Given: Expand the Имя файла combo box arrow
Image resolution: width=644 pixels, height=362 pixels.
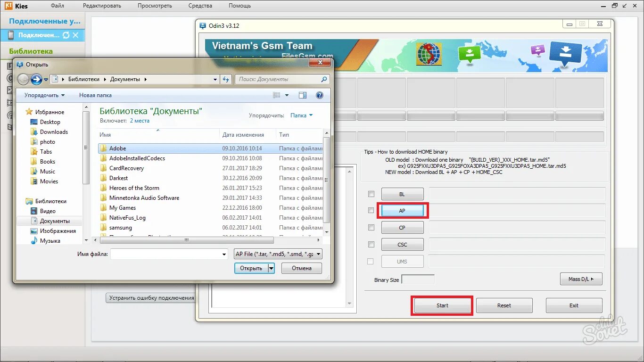Looking at the screenshot, I should tap(224, 255).
